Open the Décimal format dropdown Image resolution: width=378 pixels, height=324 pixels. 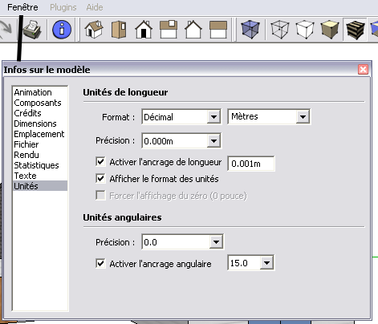tap(181, 117)
